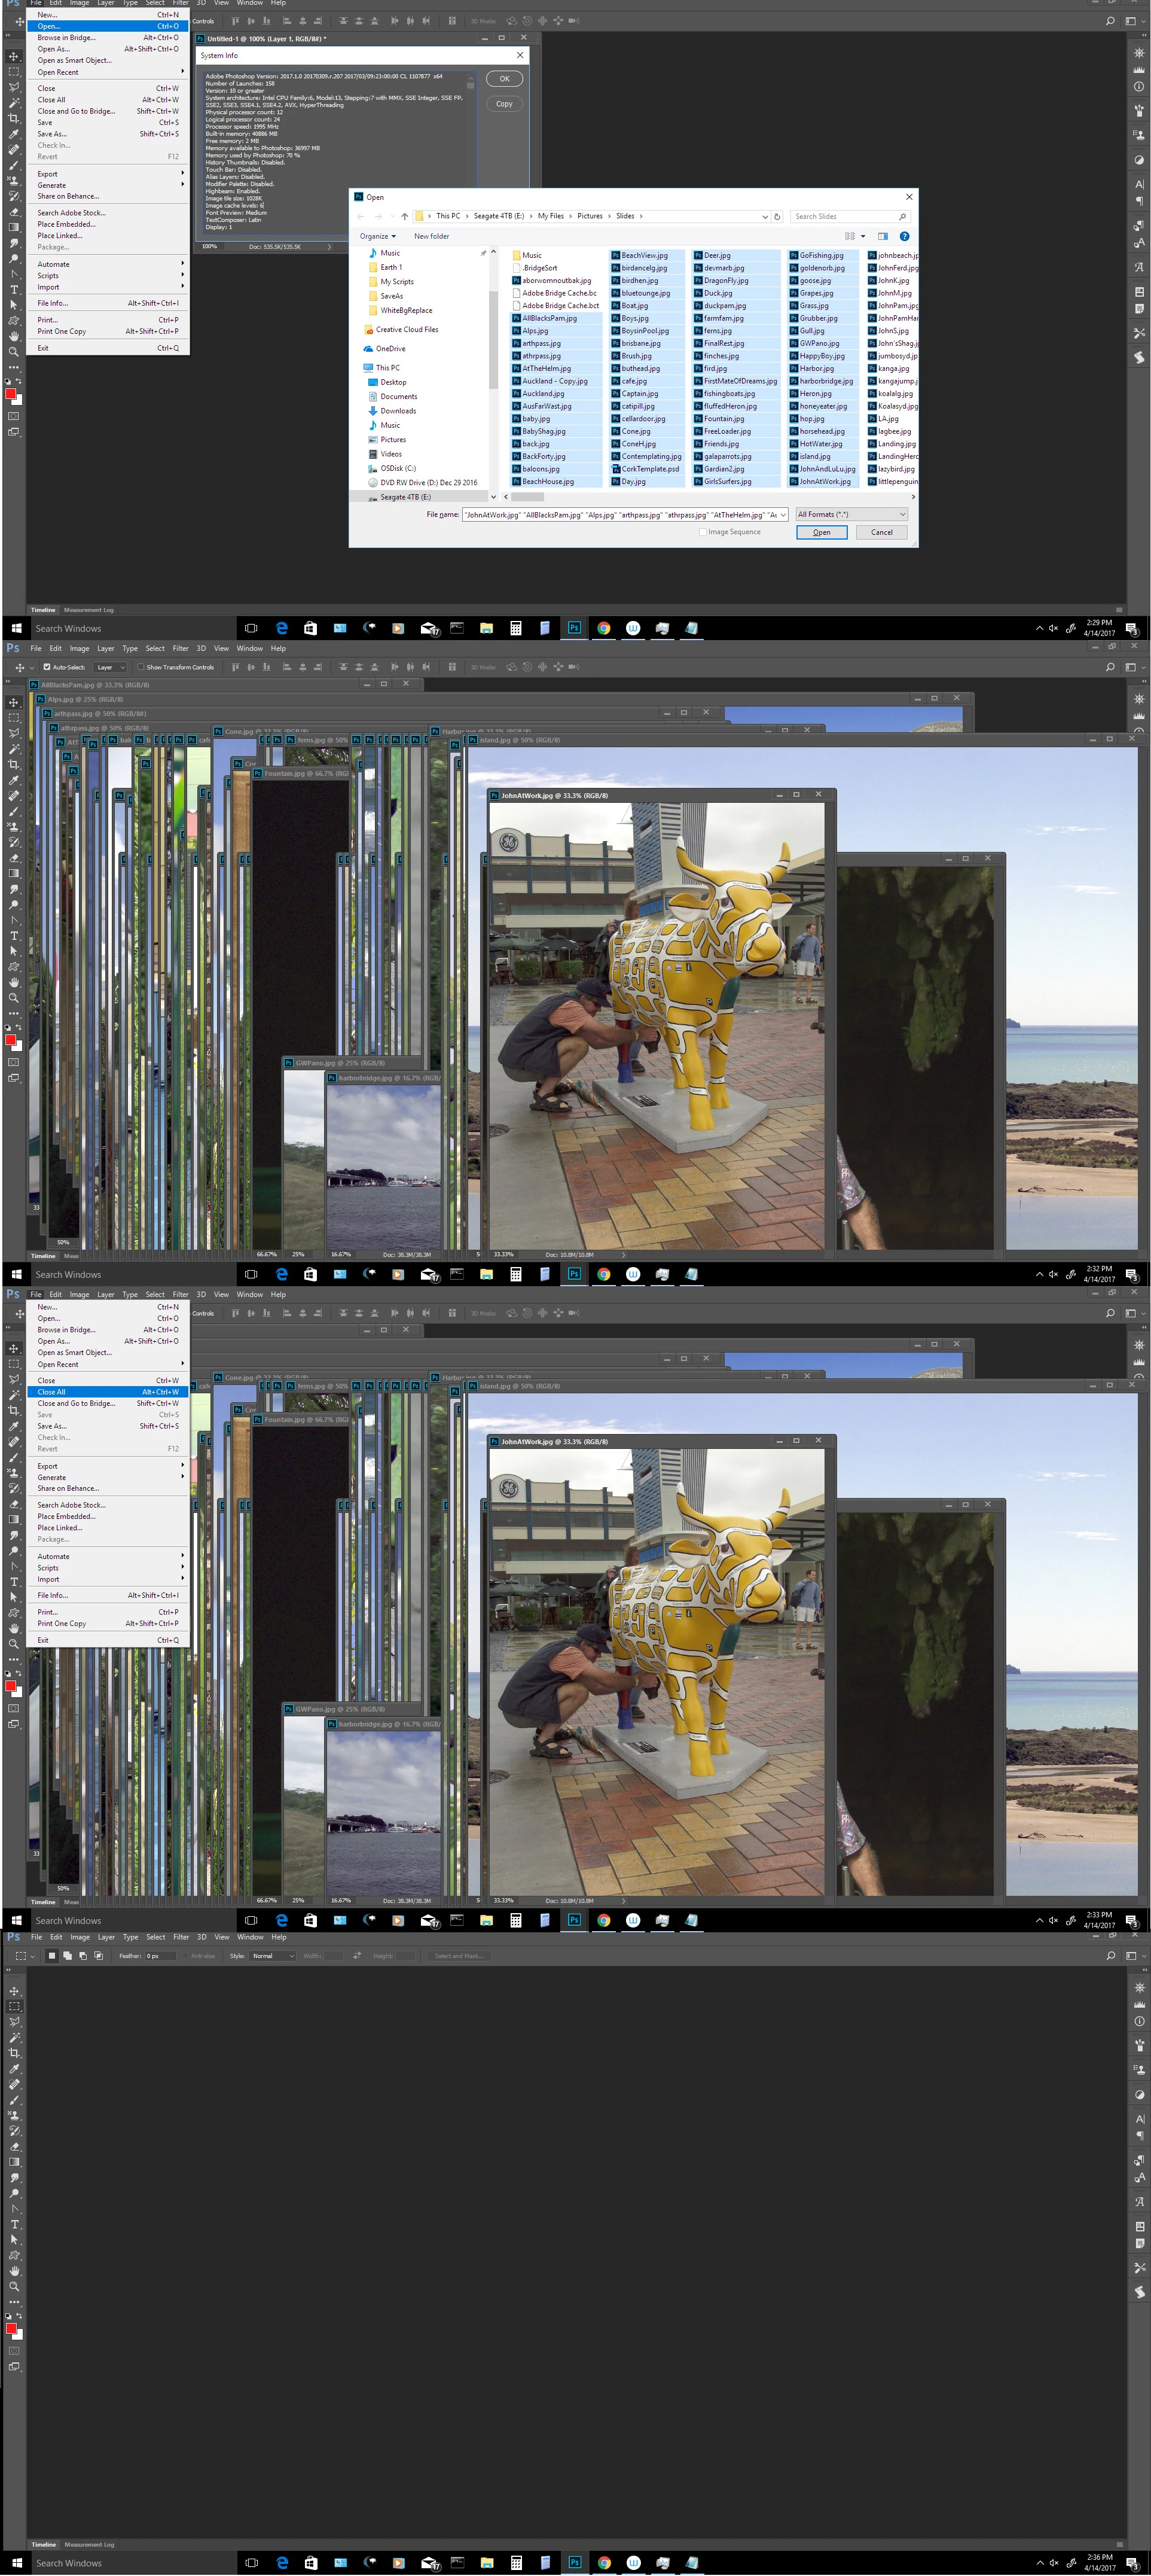Click the swap Width and Height icon
This screenshot has height=2576, width=1151.
tap(357, 1955)
